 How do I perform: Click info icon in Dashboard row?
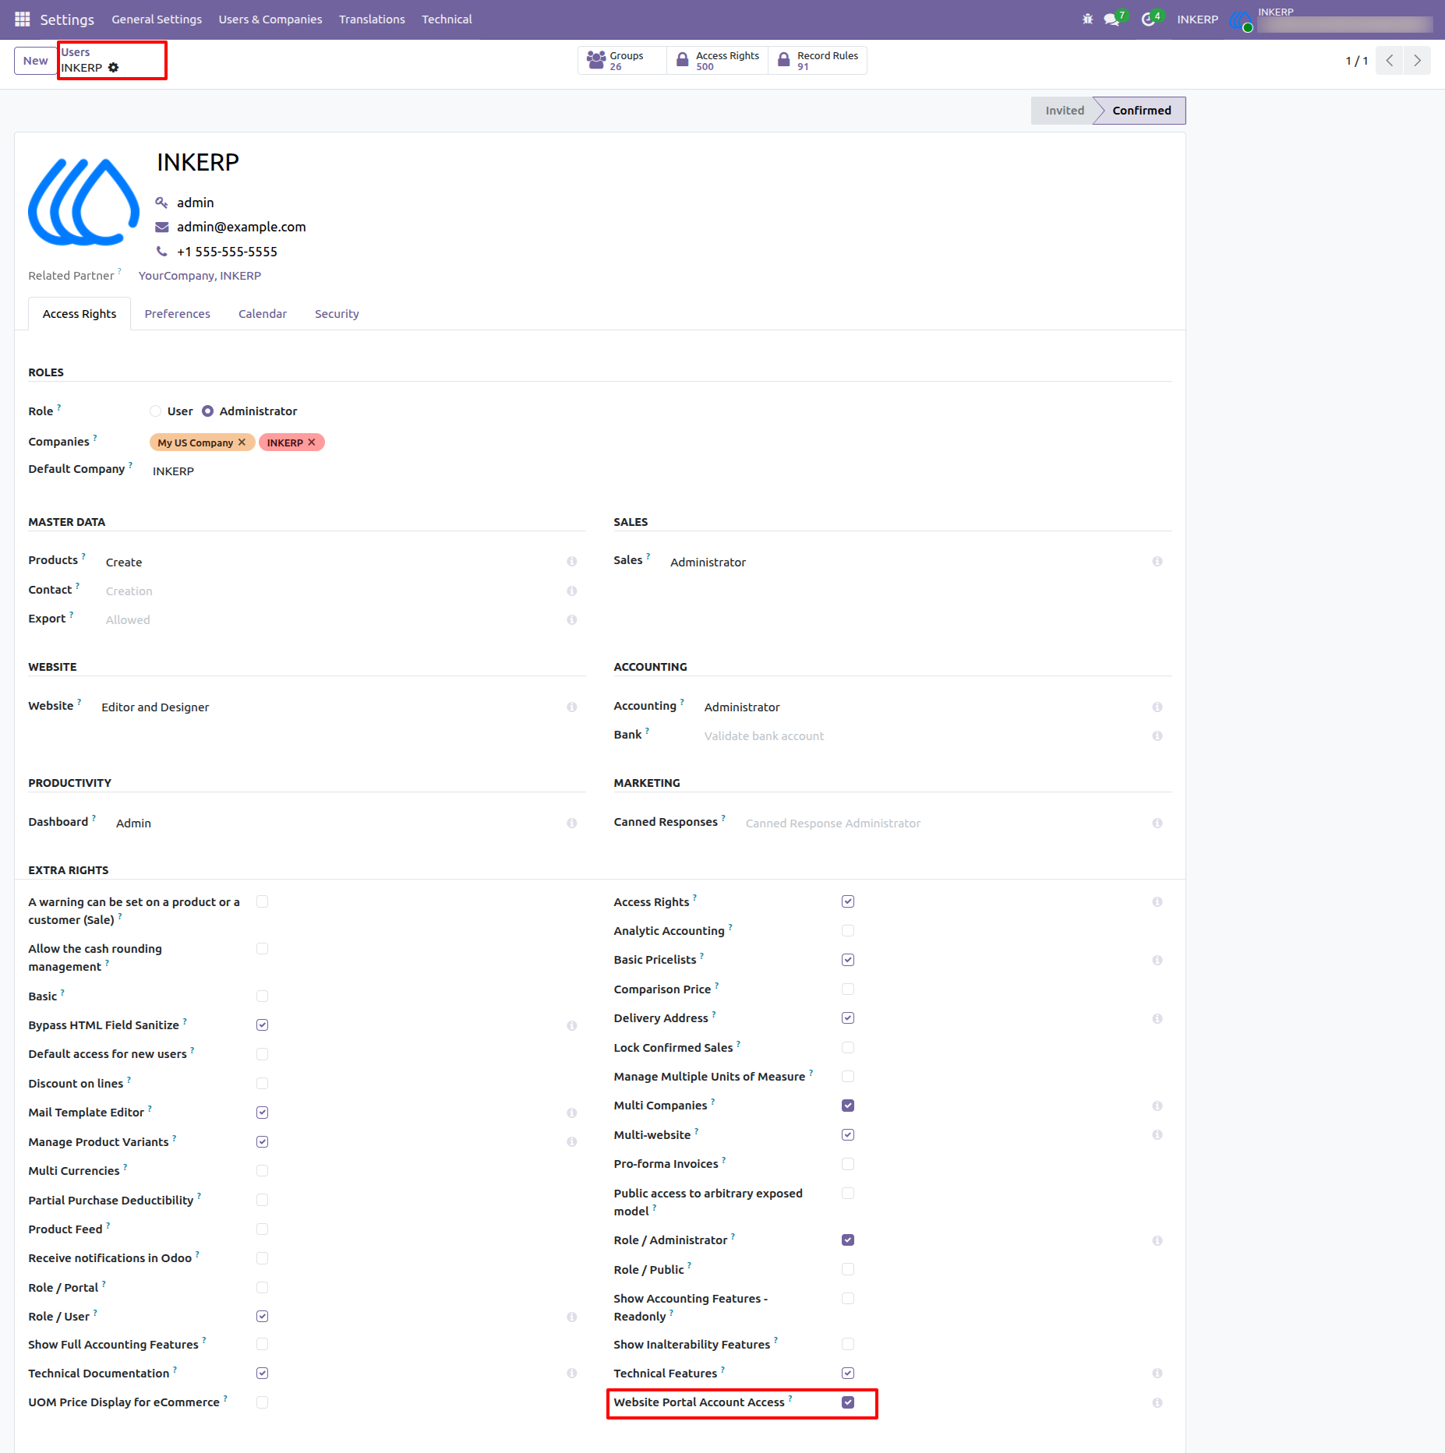tap(571, 823)
